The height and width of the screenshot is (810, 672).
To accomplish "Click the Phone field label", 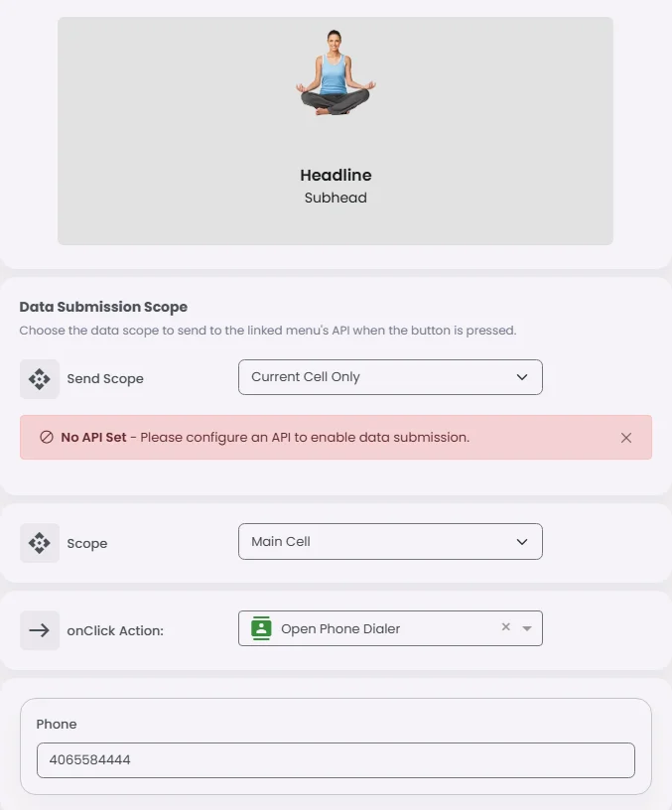I will click(57, 725).
